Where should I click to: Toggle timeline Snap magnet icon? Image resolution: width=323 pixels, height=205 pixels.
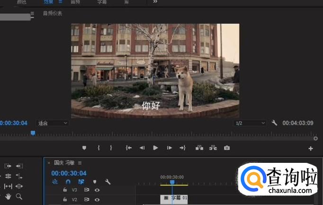68,181
